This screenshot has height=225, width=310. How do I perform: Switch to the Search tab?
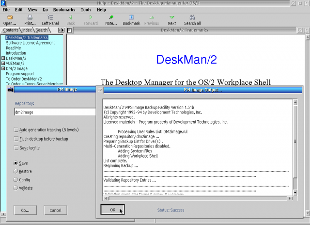tap(42, 30)
